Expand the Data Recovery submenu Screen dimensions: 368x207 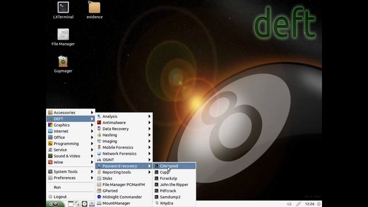[124, 129]
